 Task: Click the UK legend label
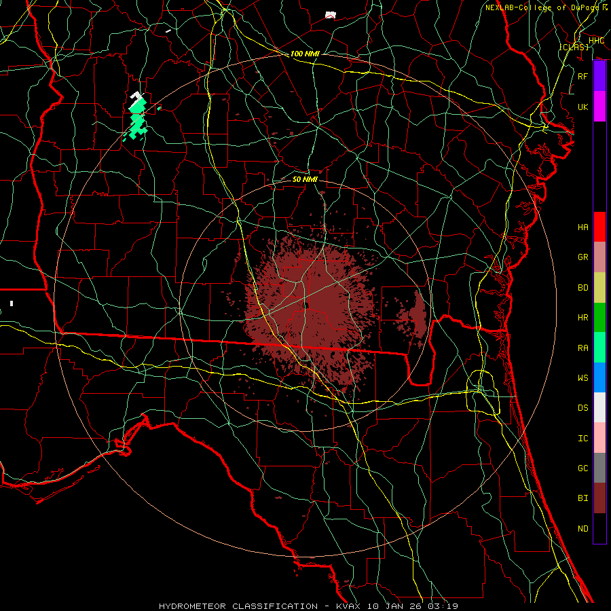[x=582, y=107]
